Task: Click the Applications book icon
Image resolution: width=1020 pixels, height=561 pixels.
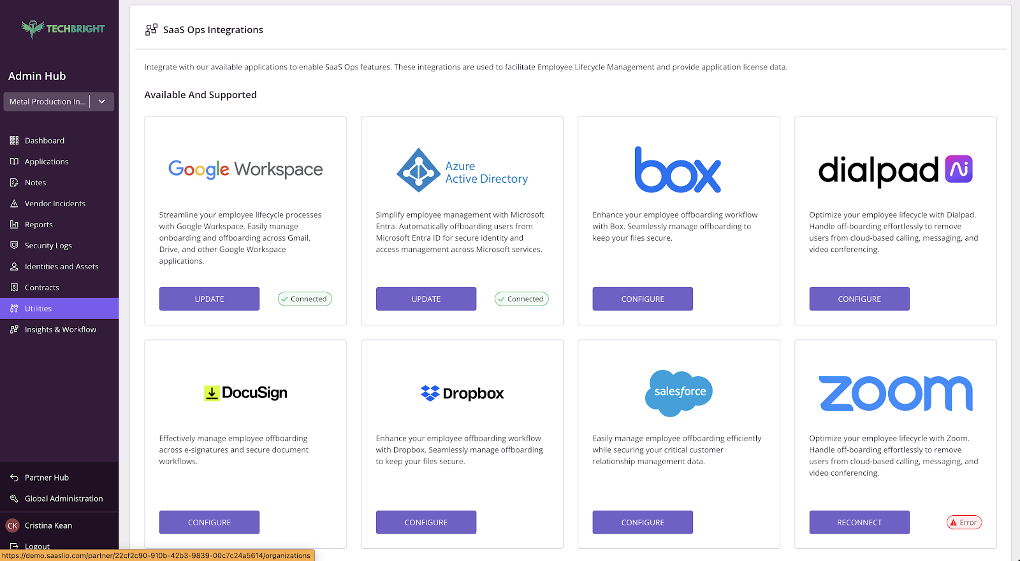Action: pyautogui.click(x=14, y=162)
